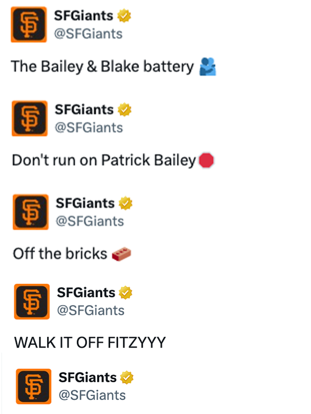The width and height of the screenshot is (311, 414).
Task: Open the @SFGiants handle above the Bailey & Blake tweet
Action: coord(88,34)
